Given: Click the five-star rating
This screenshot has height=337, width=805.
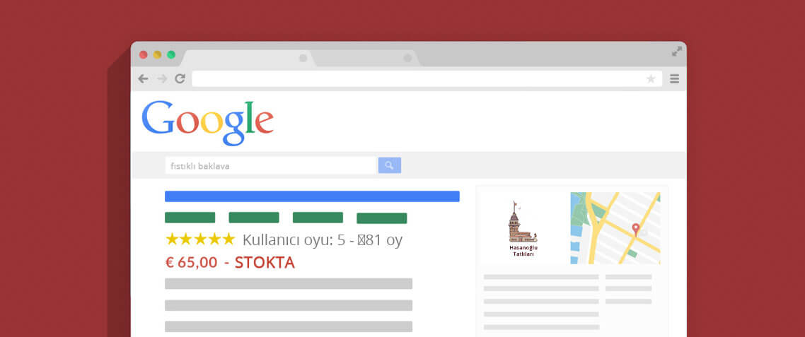Looking at the screenshot, I should 200,239.
